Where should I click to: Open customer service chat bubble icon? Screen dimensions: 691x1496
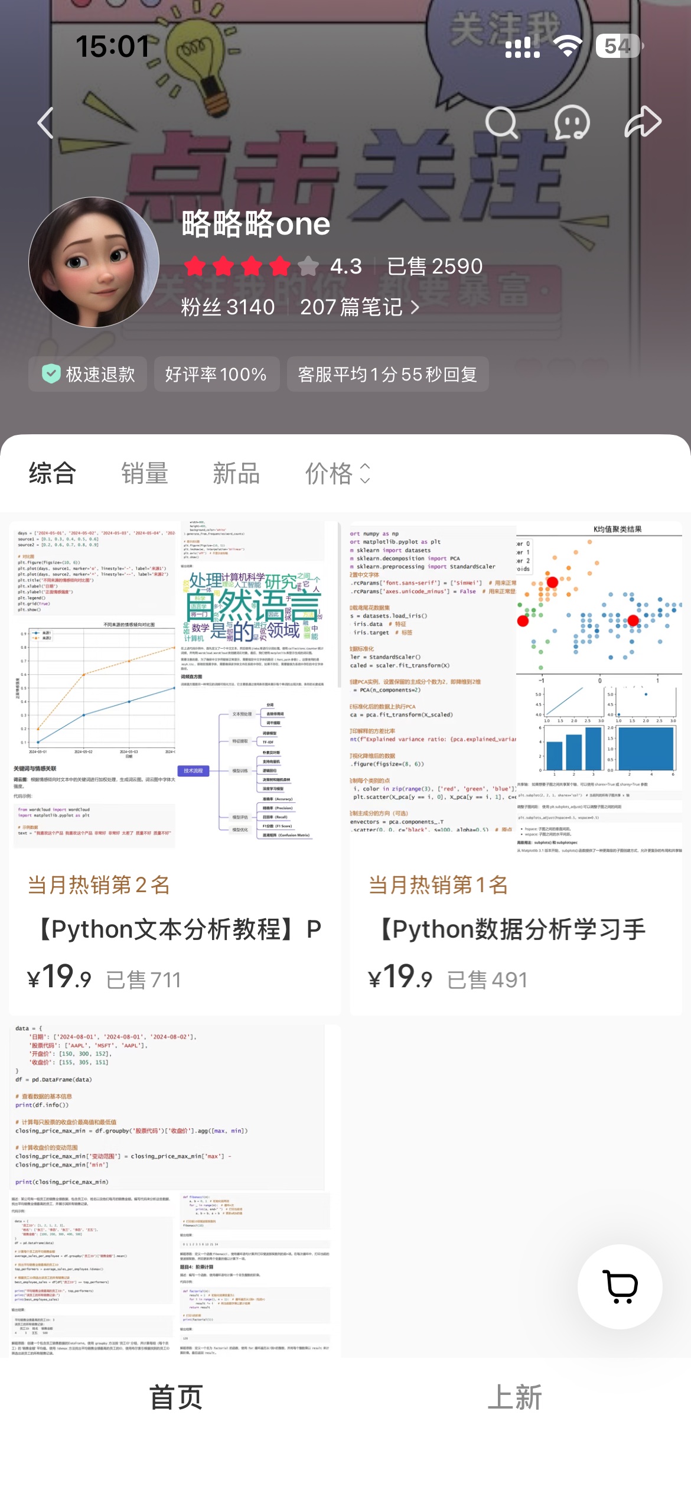pyautogui.click(x=572, y=123)
